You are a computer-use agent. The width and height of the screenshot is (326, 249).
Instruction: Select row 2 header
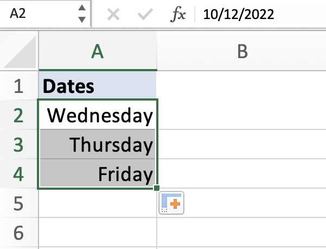click(19, 115)
